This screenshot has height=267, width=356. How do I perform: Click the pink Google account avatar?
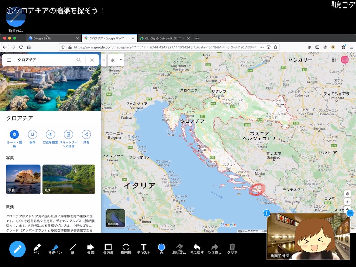(345, 59)
